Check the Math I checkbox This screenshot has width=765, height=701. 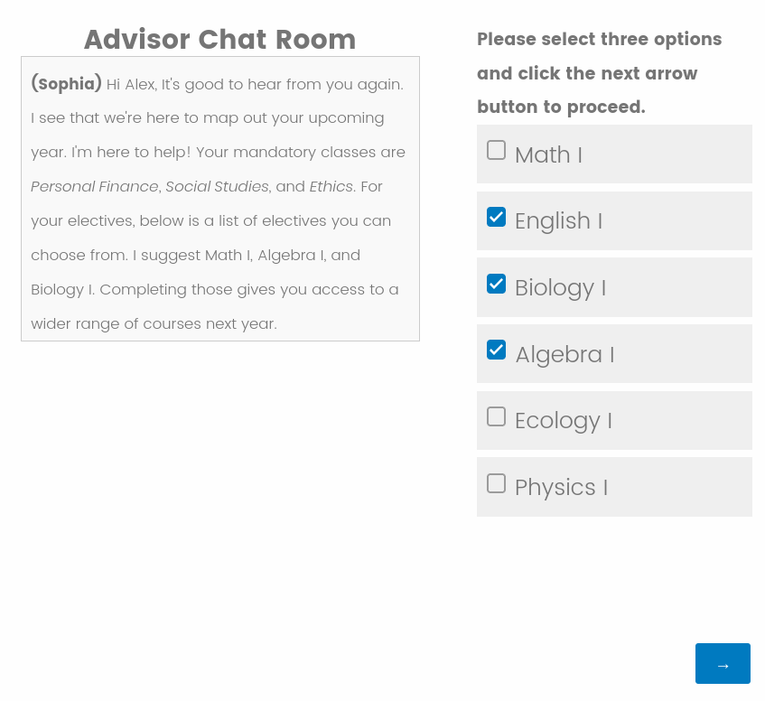496,150
